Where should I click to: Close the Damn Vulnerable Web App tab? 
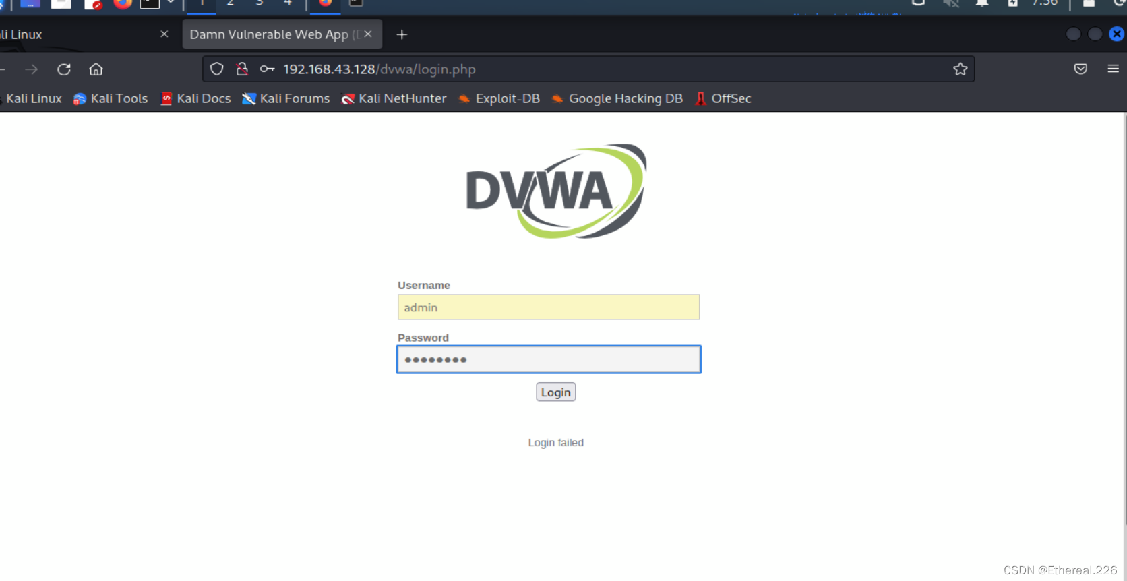coord(368,34)
